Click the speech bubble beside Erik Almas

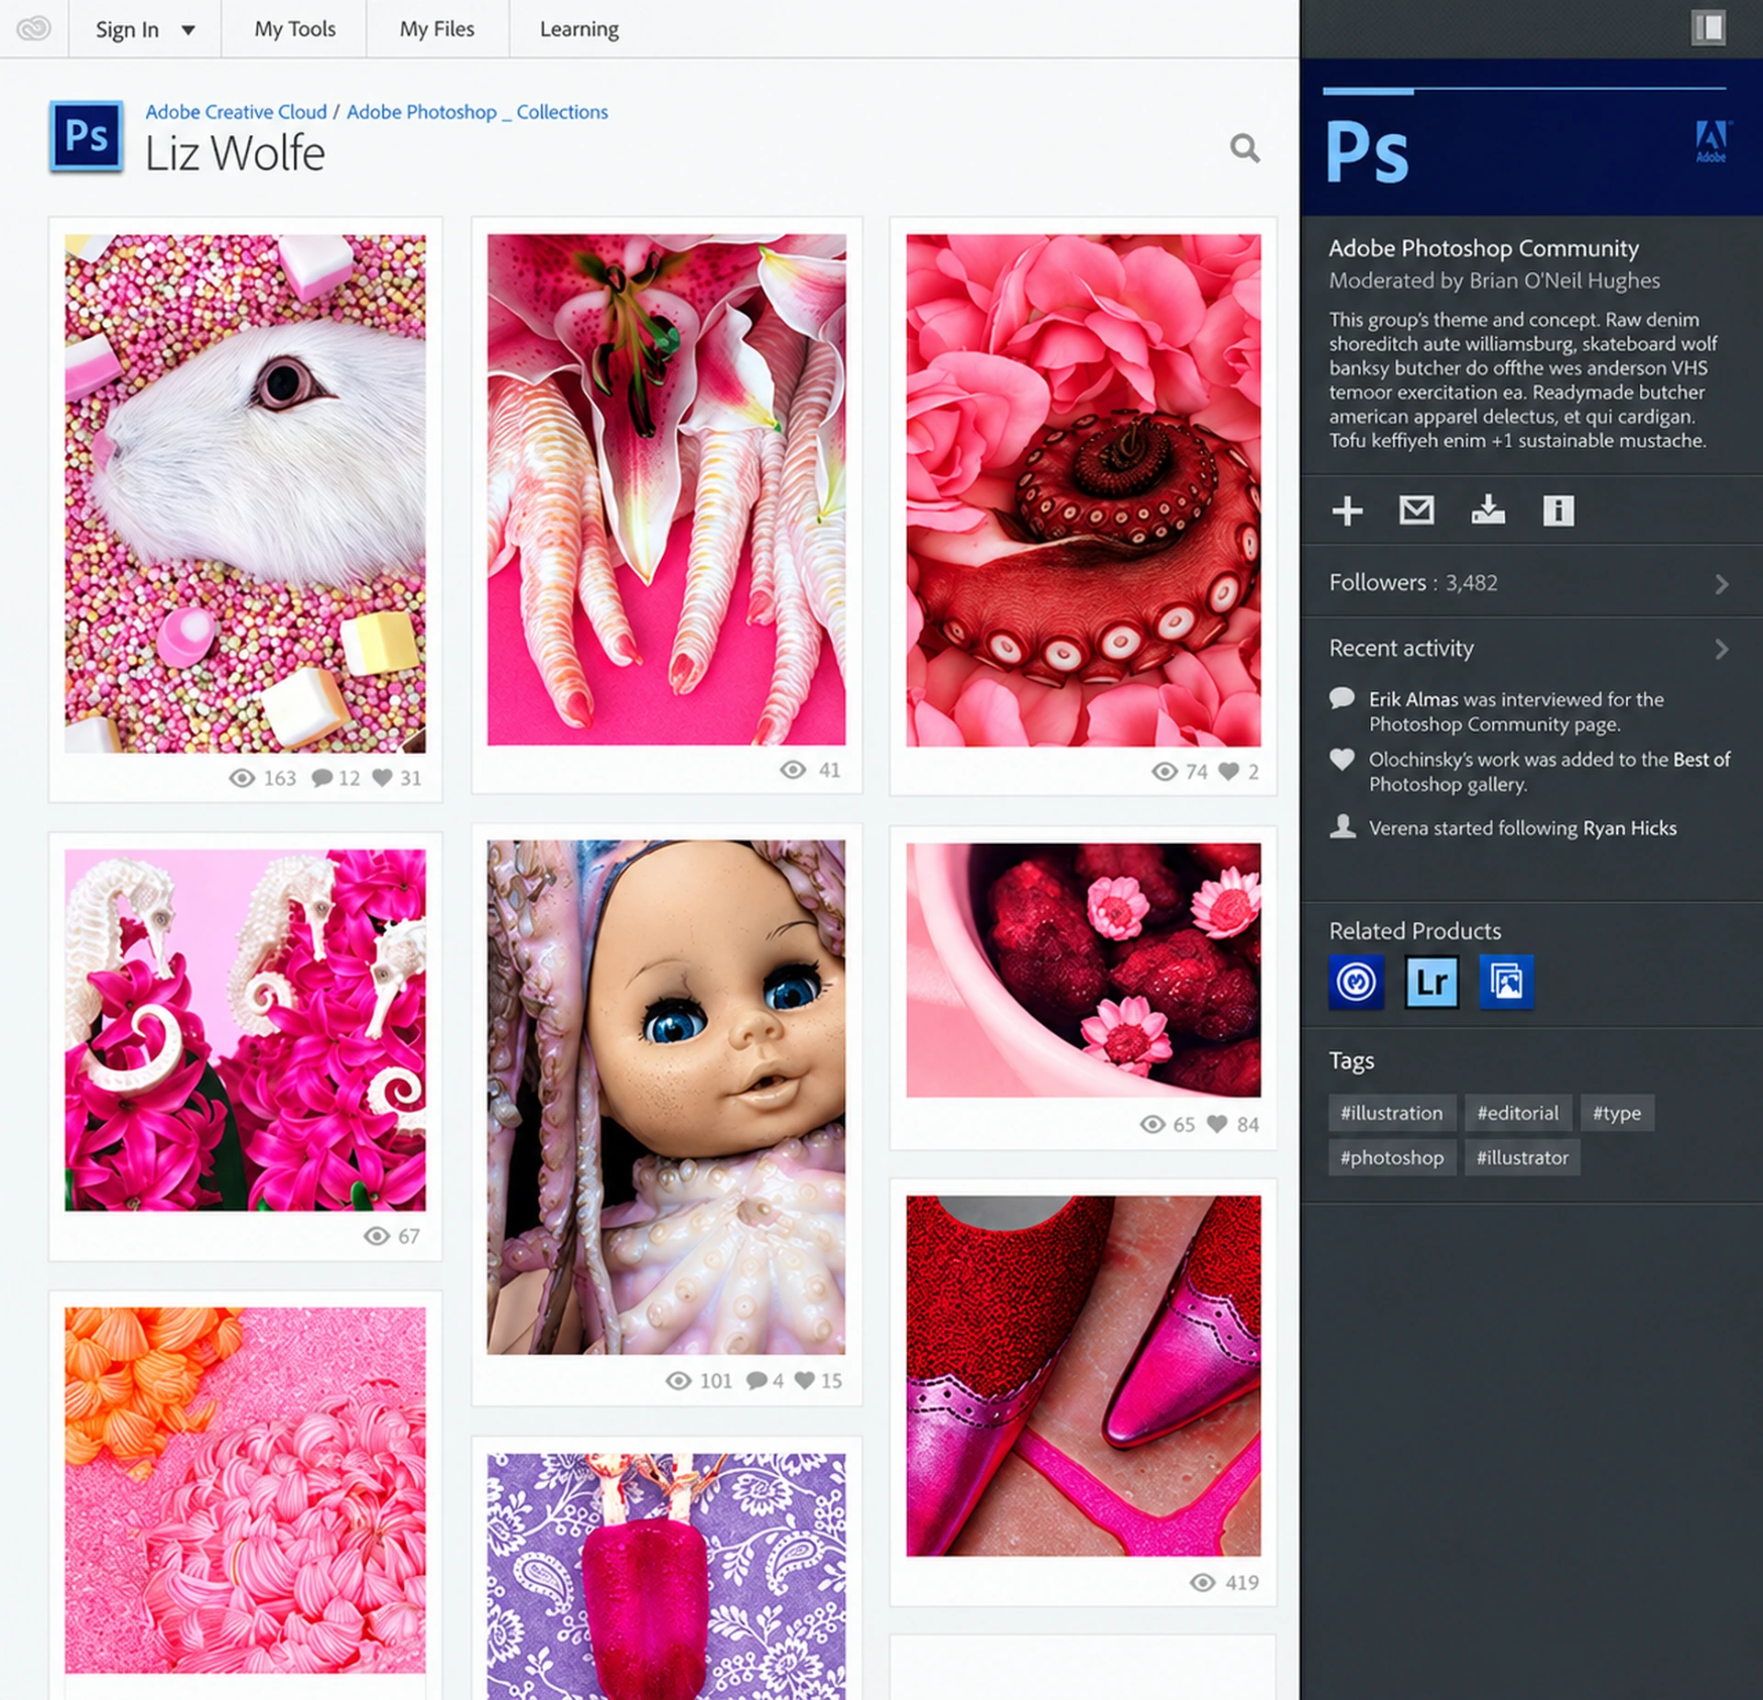pos(1342,698)
